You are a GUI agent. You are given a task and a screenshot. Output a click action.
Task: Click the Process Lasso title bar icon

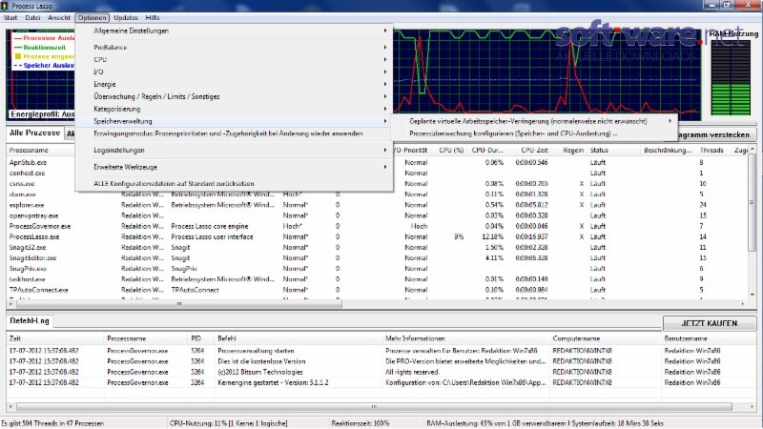(5, 6)
